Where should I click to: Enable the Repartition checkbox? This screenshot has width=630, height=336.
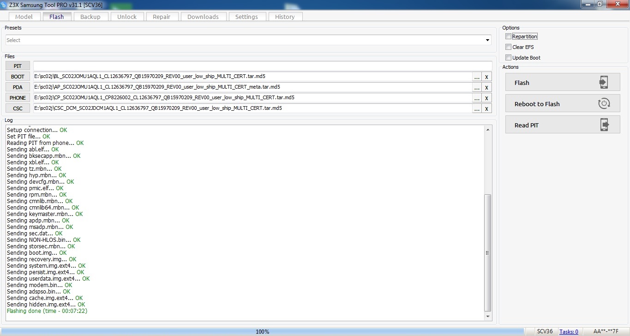[508, 36]
